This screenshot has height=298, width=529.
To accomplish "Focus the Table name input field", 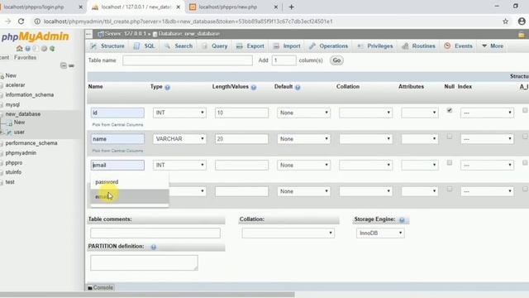I will (188, 60).
